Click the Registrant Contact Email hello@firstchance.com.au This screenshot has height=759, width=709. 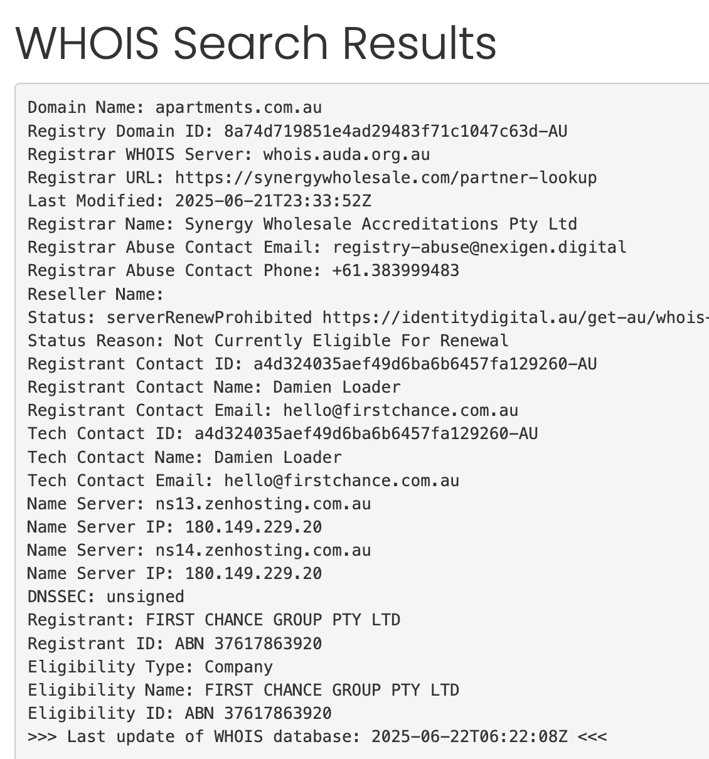tap(400, 410)
